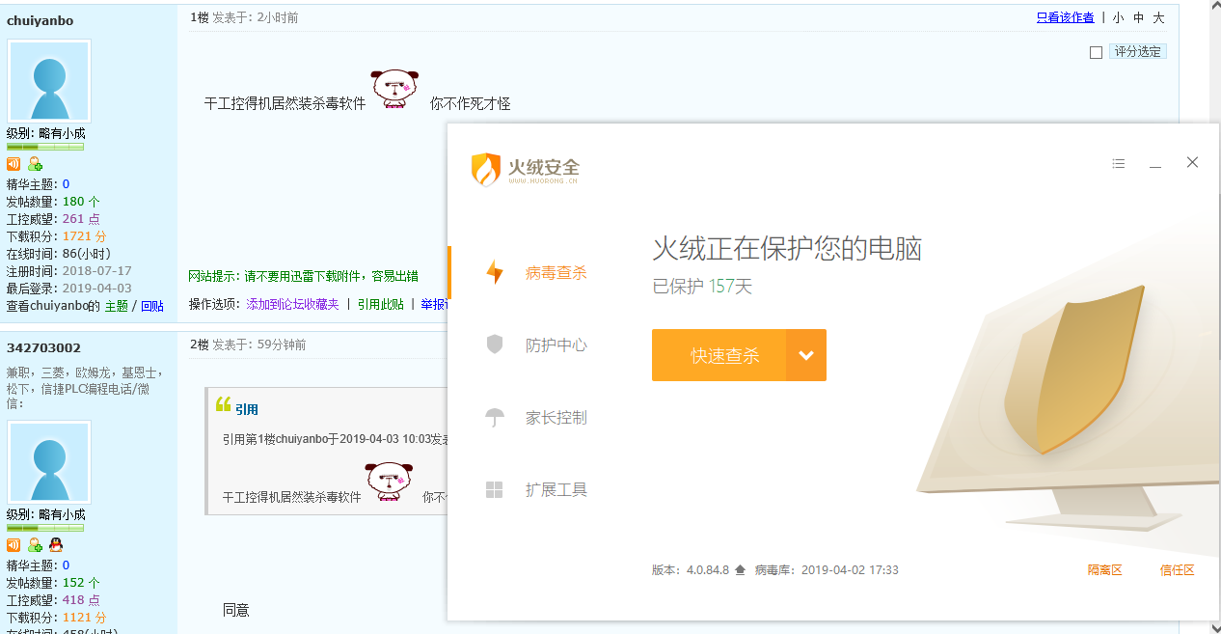Click chuiyanbo's avatar image
This screenshot has width=1221, height=634.
(x=48, y=82)
